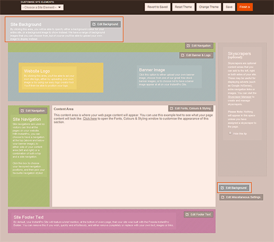Click the Banner Image description box

[169, 77]
